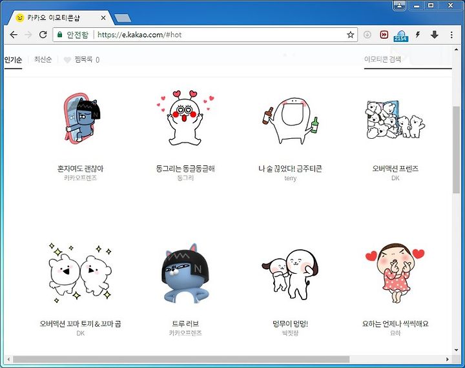465x368 pixels.
Task: Switch to the 최신순 tab
Action: pos(43,59)
